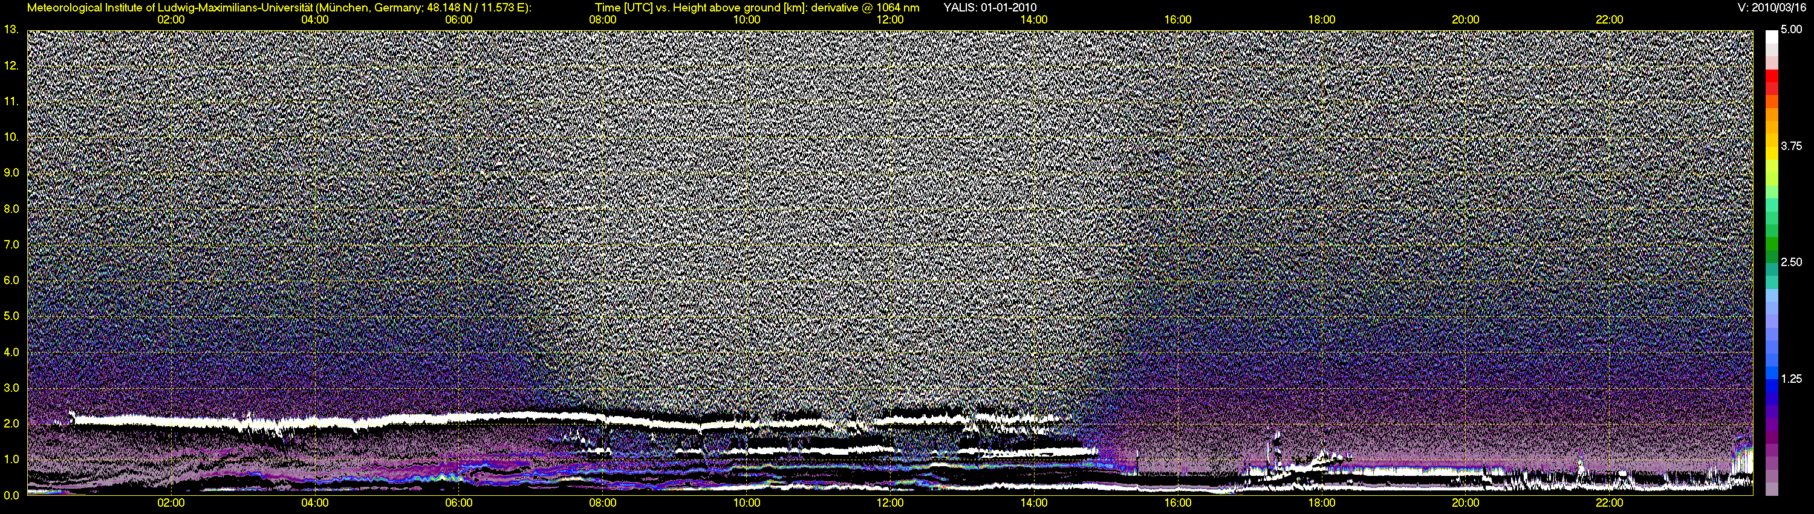Click the 14:00 label on the upper time axis
The height and width of the screenshot is (514, 1814).
(x=1034, y=20)
